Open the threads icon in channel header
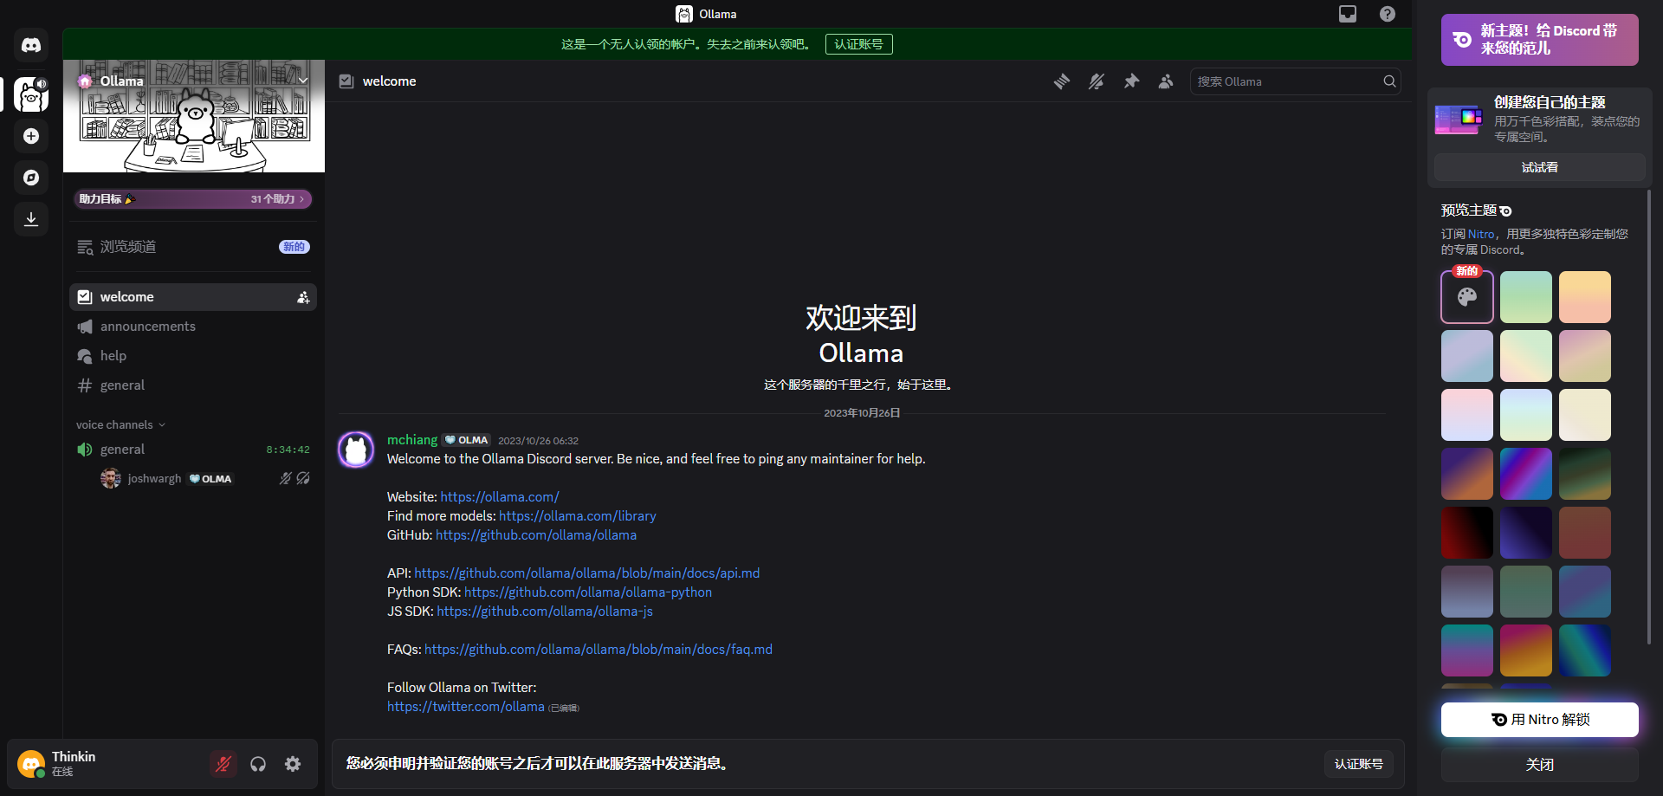The image size is (1663, 796). [1062, 81]
